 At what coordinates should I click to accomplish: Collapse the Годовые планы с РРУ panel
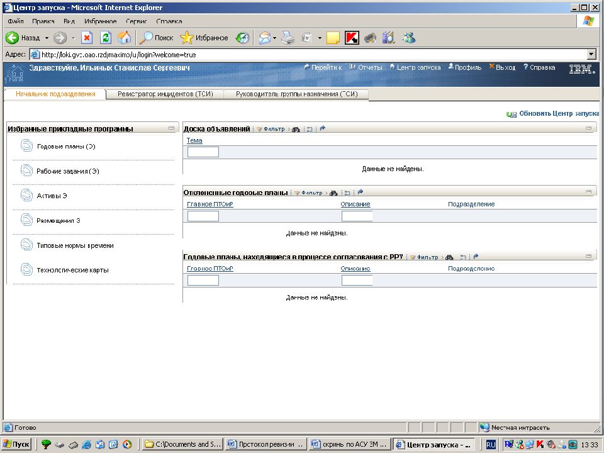pos(589,256)
